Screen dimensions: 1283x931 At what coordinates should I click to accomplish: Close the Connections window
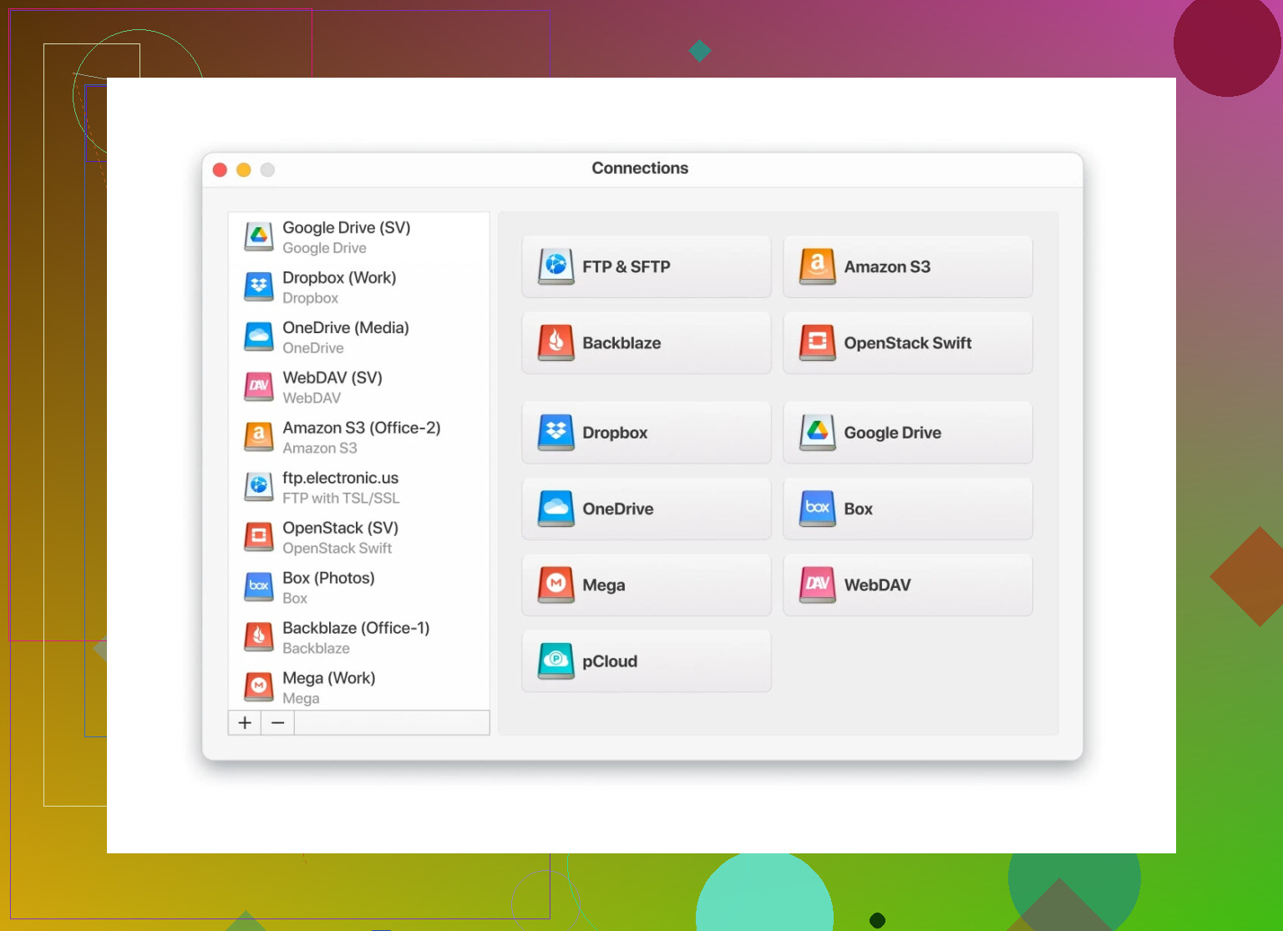(221, 170)
